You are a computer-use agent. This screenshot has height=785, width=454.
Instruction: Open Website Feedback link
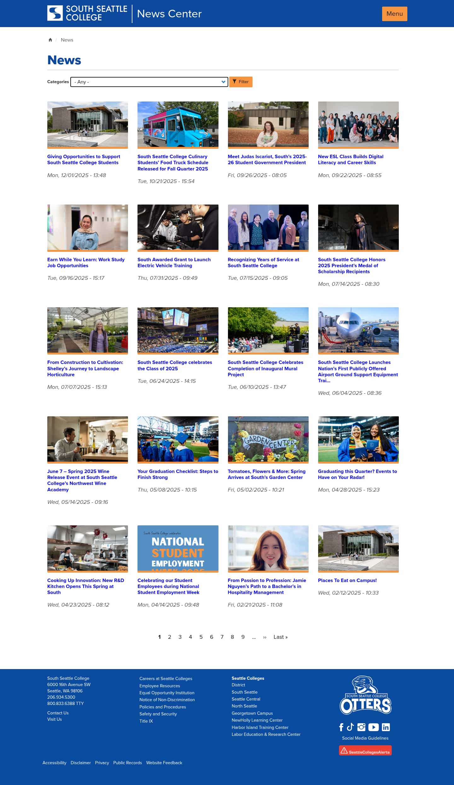point(164,763)
